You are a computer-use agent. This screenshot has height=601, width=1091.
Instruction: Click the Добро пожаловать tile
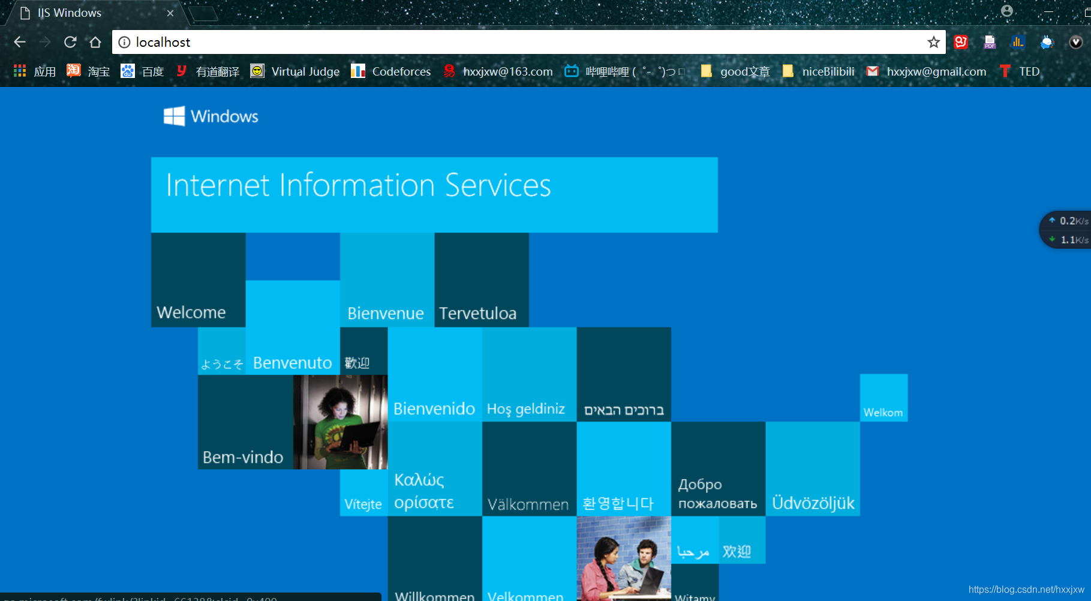[x=718, y=469]
